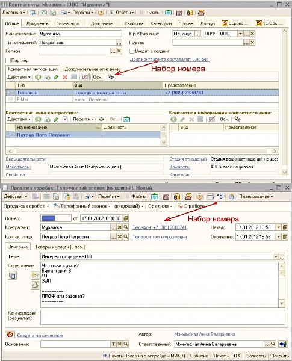The height and width of the screenshot is (361, 292).
Task: Click the horizontal scrollbar right arrow under contacts
Action: tap(275, 151)
